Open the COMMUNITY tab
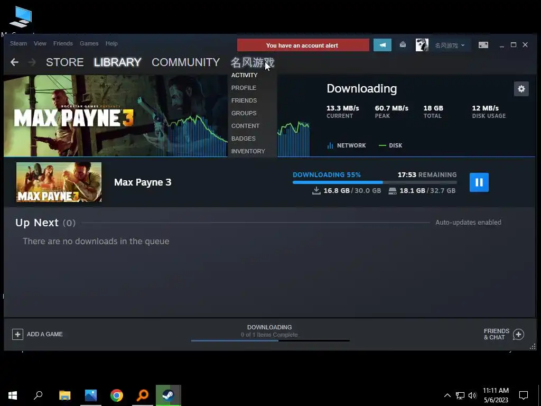541x406 pixels. point(185,62)
